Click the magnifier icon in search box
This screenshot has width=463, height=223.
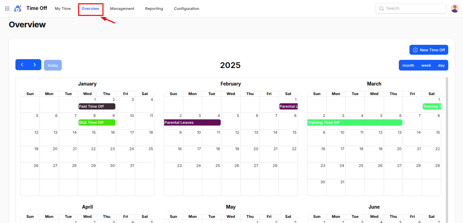(x=382, y=9)
